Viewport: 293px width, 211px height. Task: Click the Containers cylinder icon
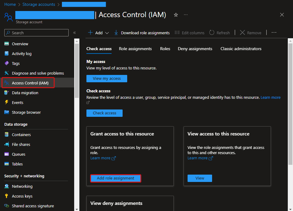coord(6,134)
